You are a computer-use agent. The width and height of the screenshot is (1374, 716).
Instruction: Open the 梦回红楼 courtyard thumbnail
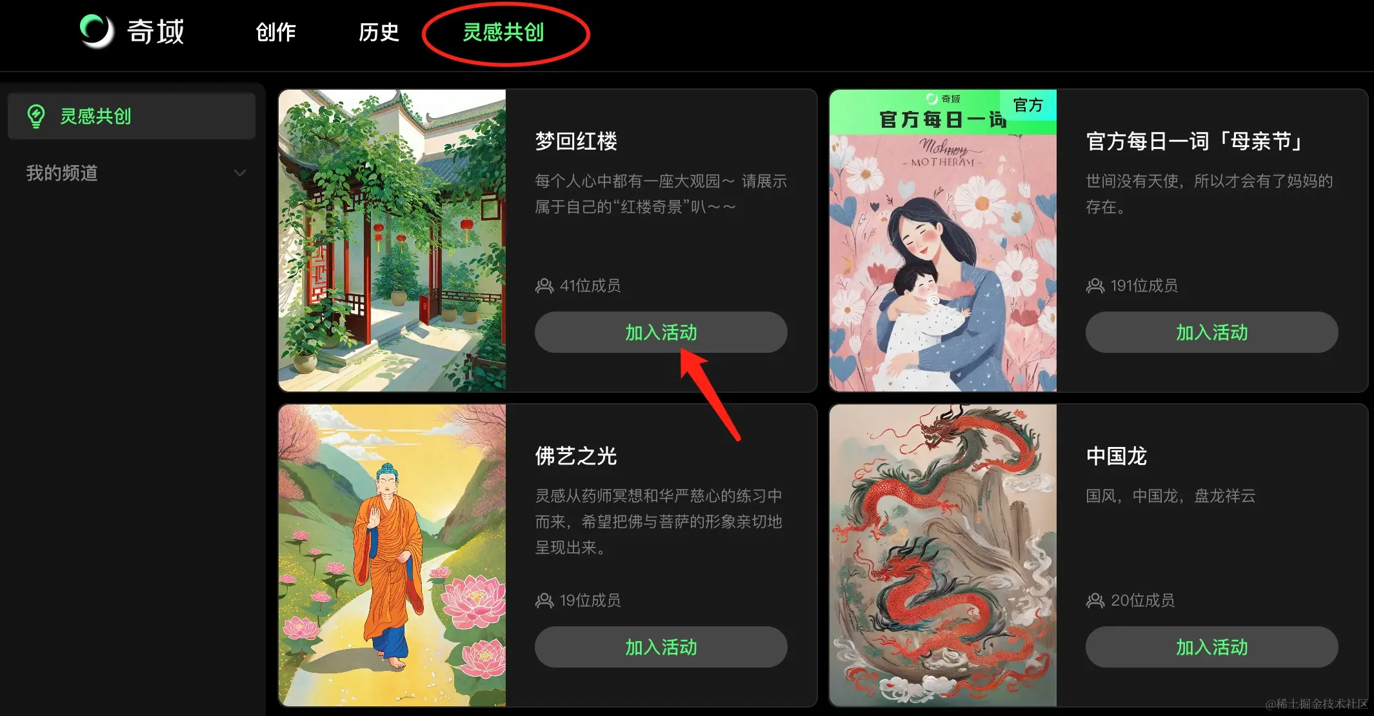[392, 241]
